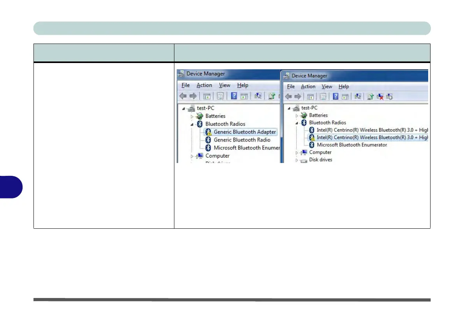Click Back arrow in the front Device Manager window

pos(288,96)
